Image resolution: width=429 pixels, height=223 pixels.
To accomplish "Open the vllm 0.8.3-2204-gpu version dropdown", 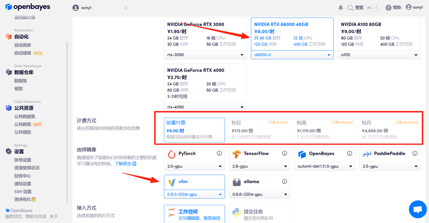I will click(x=194, y=194).
